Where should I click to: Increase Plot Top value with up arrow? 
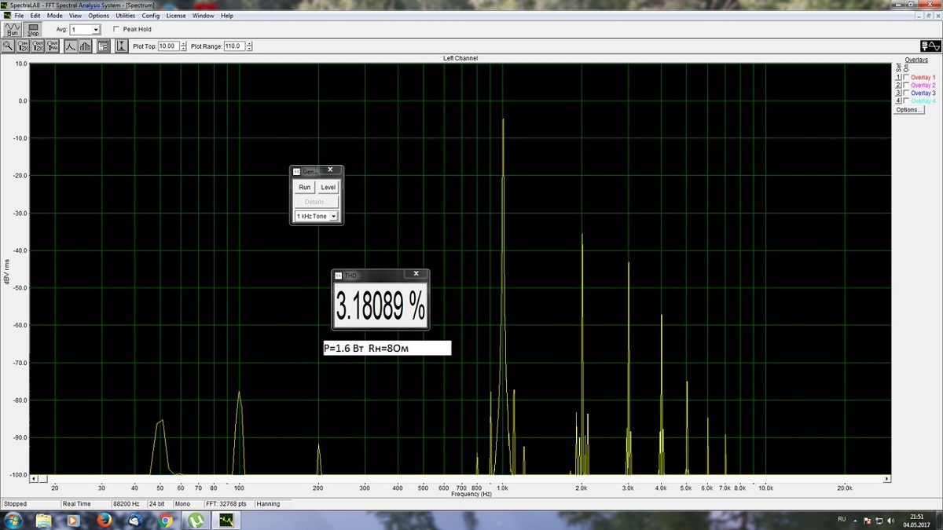[x=184, y=44]
